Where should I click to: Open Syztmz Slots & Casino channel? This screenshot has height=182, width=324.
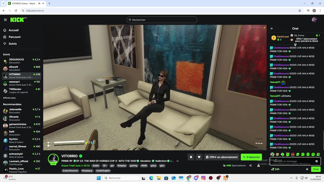tap(22, 141)
